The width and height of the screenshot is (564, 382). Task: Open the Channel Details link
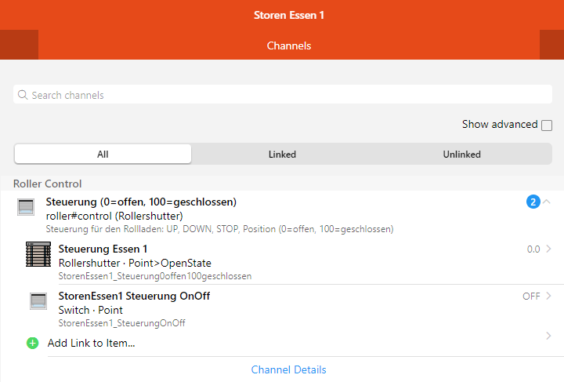click(288, 369)
